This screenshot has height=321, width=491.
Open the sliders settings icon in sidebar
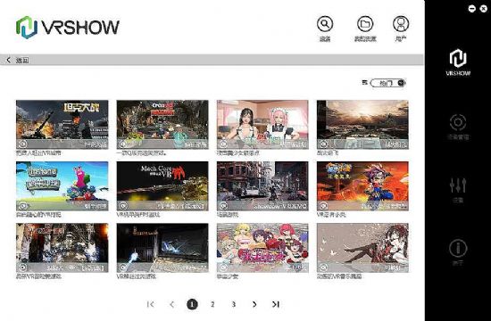click(458, 185)
